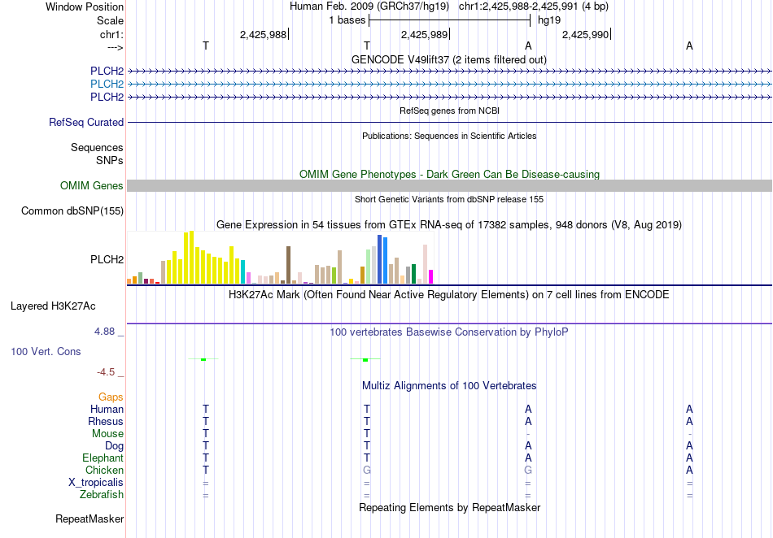Click the ---> strand direction arrow
This screenshot has width=773, height=538.
click(x=115, y=47)
